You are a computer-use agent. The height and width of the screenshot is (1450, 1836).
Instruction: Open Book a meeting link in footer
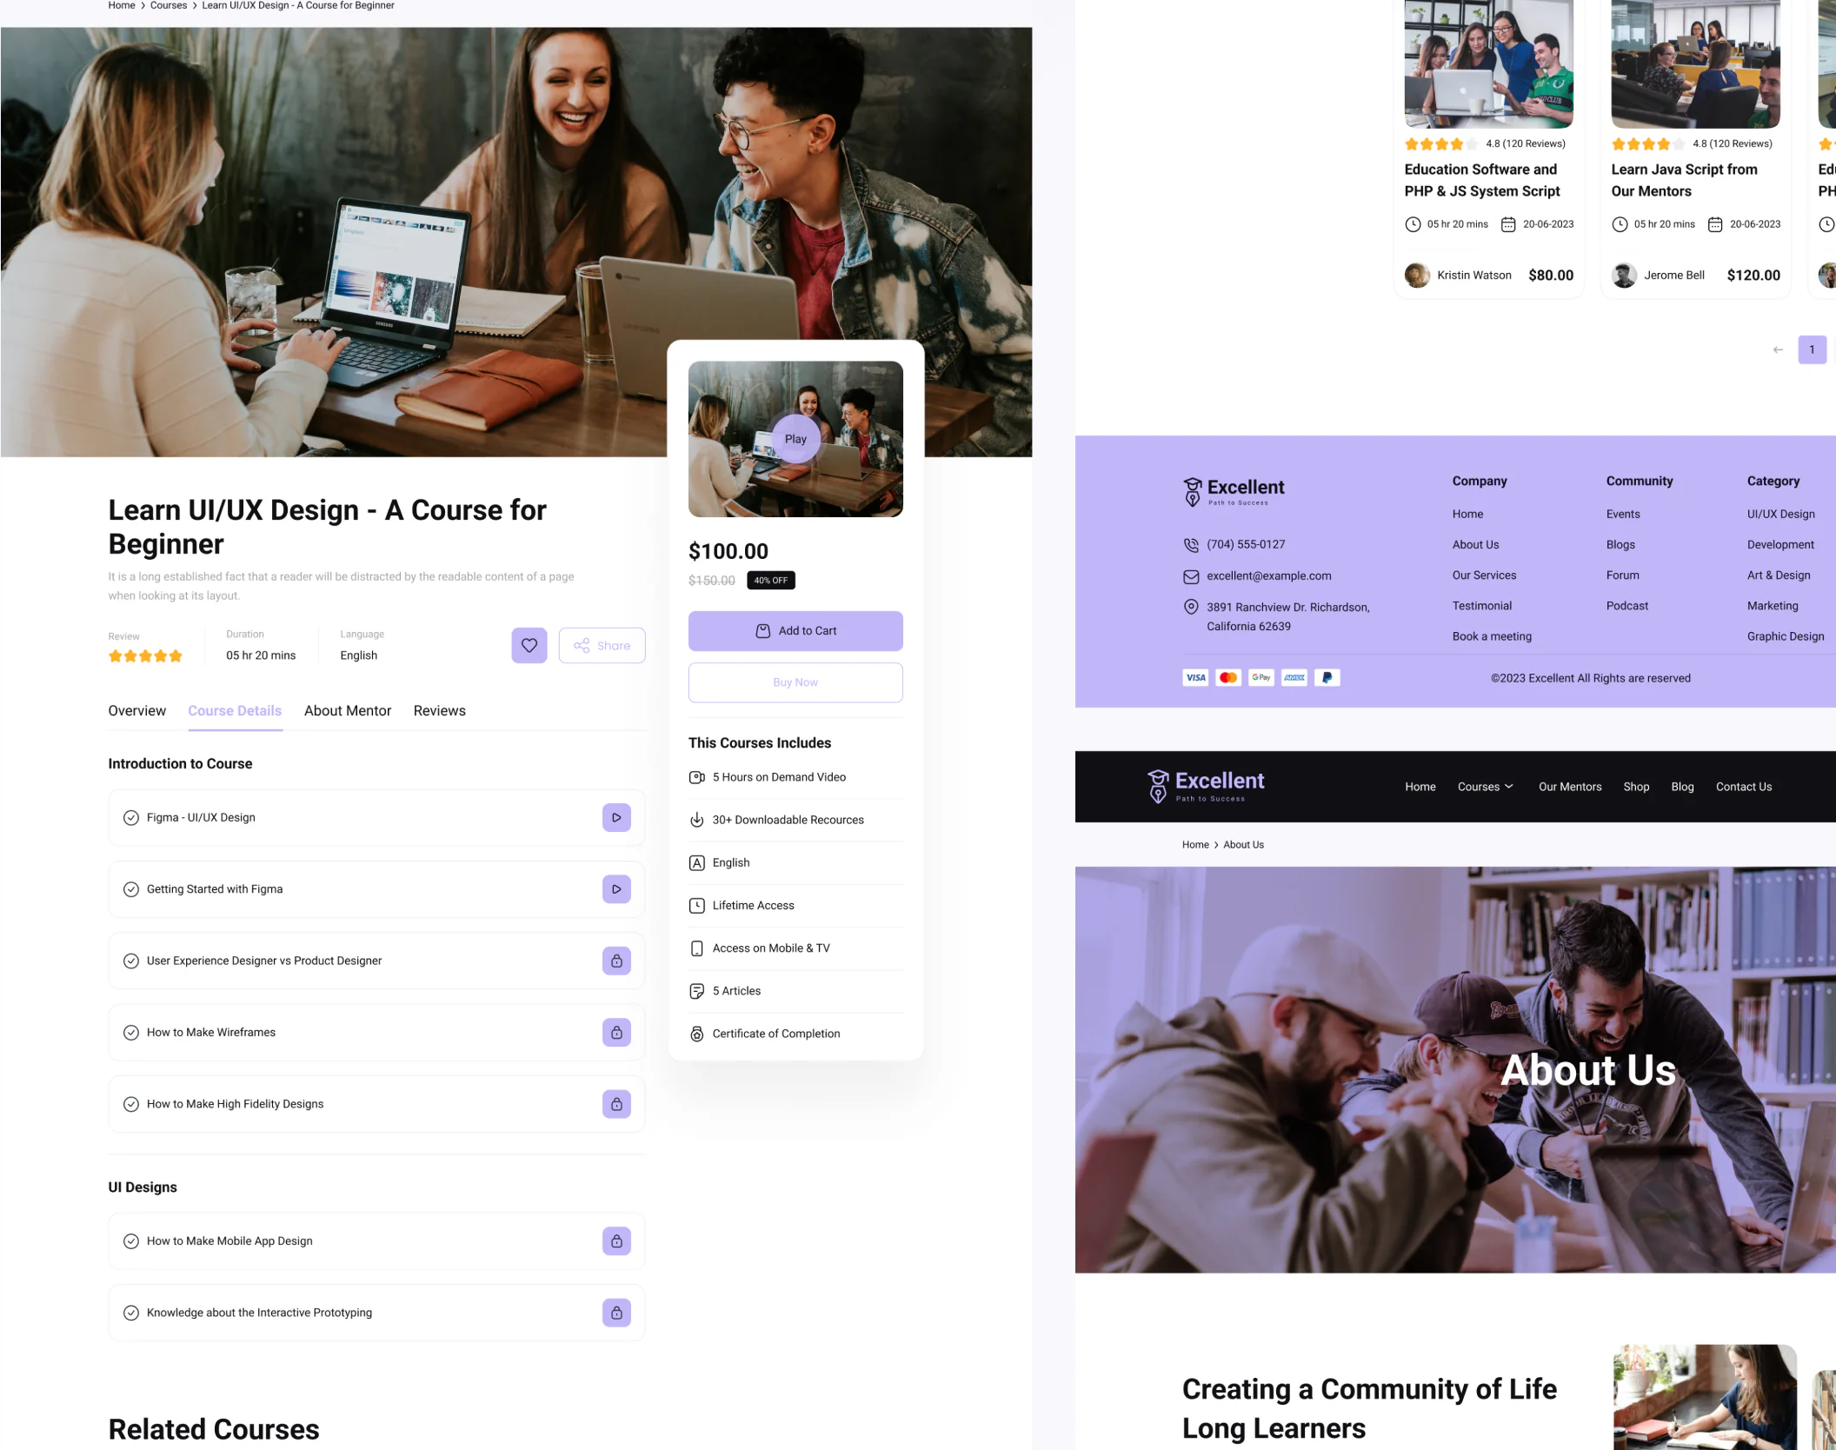[x=1492, y=636]
